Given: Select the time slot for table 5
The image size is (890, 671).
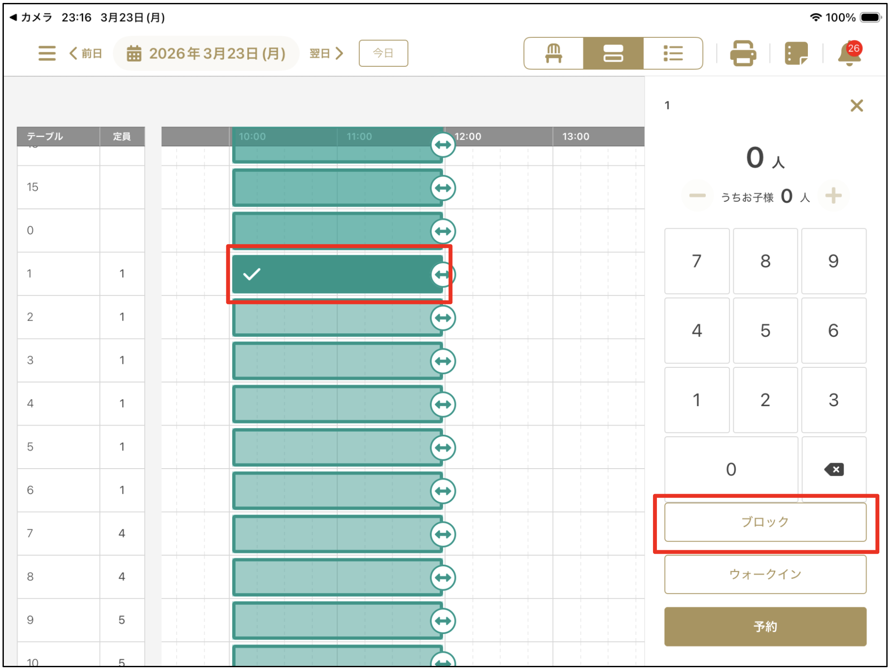Looking at the screenshot, I should pos(332,447).
